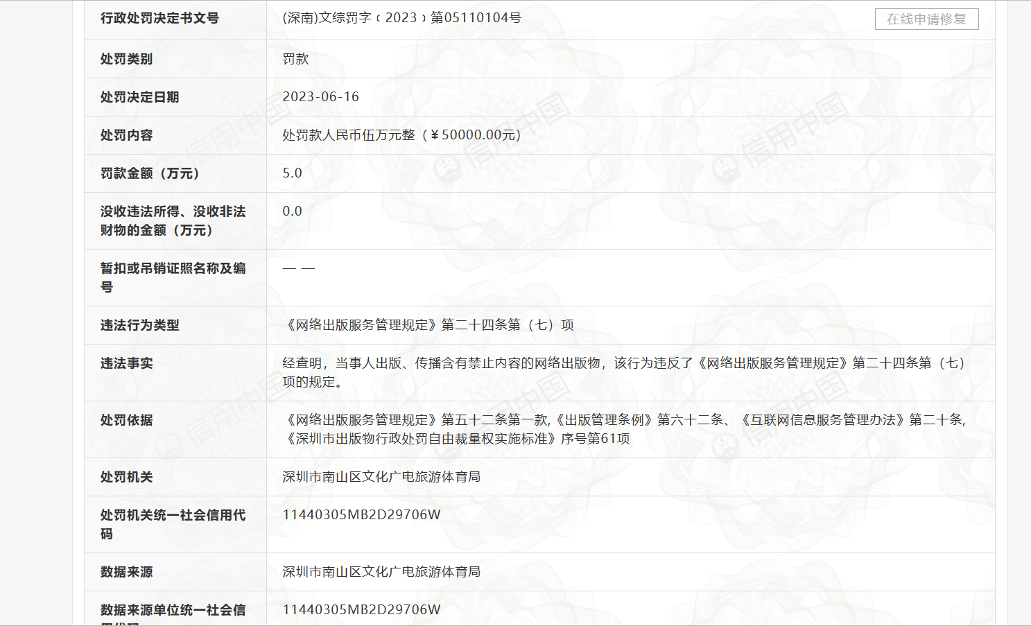Viewport: 1031px width, 626px height.
Task: Select the 罚款金额（万元） label
Action: coord(150,173)
